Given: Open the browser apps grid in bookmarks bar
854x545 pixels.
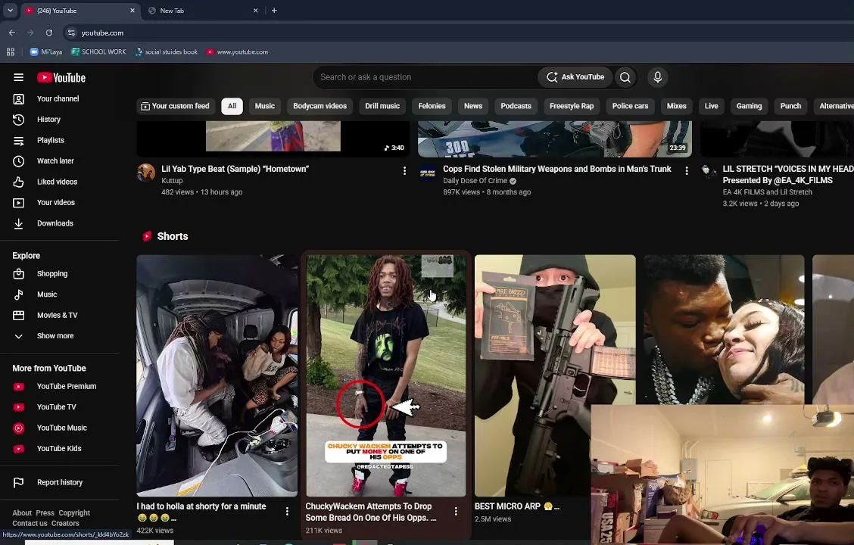Looking at the screenshot, I should (x=11, y=51).
